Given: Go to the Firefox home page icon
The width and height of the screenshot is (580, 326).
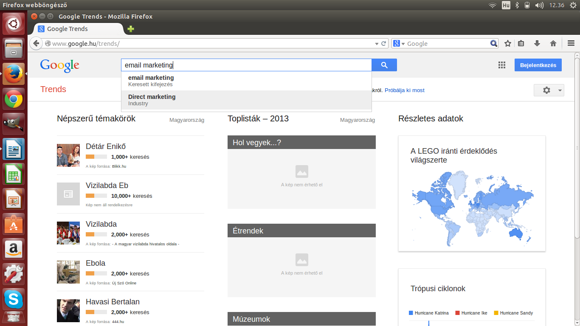Looking at the screenshot, I should [553, 43].
